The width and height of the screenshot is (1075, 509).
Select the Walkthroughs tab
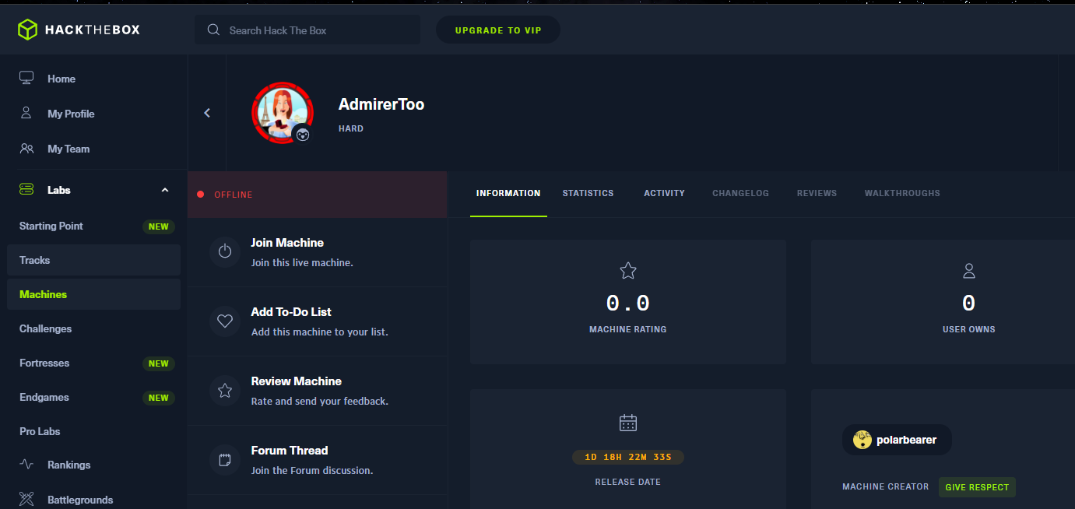click(x=901, y=193)
